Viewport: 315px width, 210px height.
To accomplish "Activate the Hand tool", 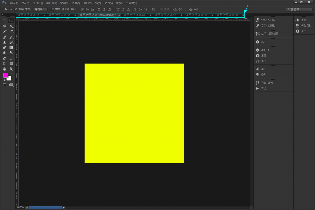I will pos(5,69).
